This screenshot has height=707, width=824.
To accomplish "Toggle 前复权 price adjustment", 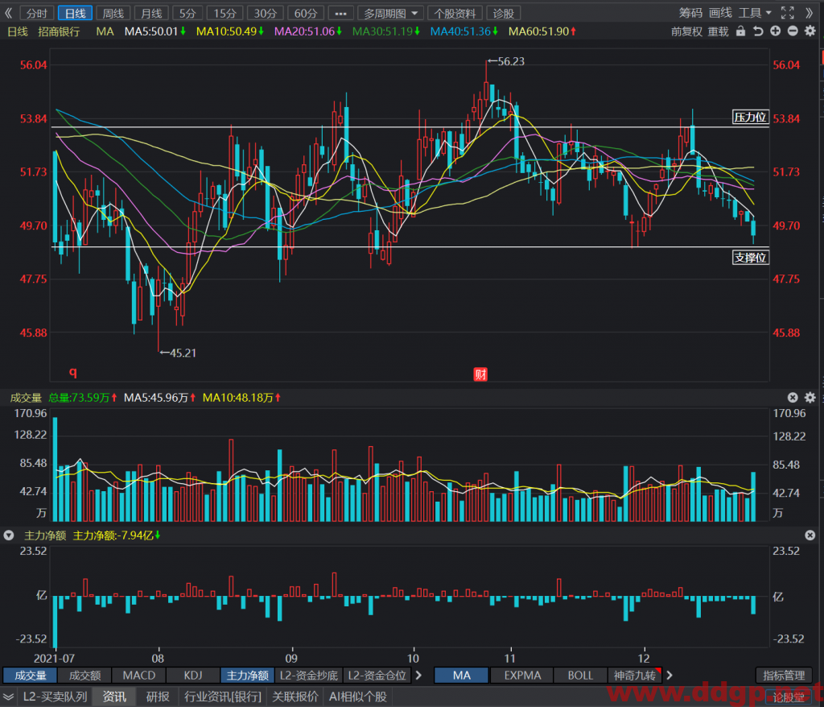I will [686, 31].
